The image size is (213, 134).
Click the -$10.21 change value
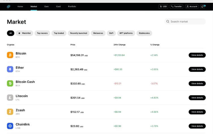(x=117, y=84)
